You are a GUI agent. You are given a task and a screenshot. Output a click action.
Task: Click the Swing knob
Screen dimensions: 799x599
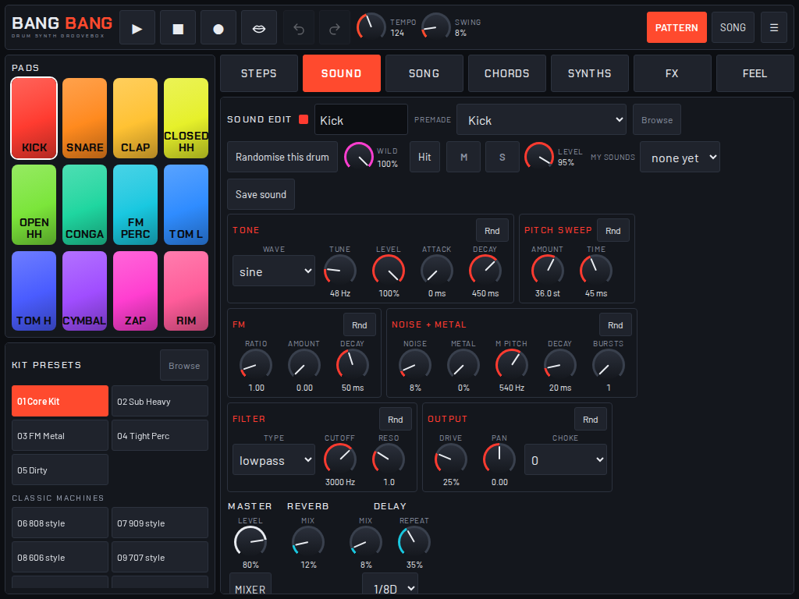point(435,27)
